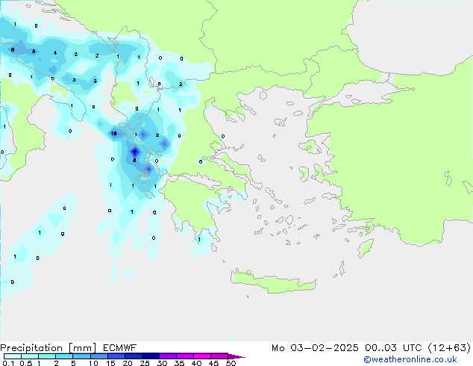The width and height of the screenshot is (473, 366).
Task: Click the 16 mm precipitation value on map
Action: pos(113,134)
